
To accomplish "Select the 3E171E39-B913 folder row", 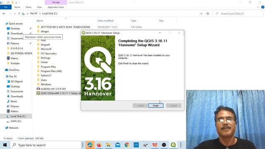I will [65, 27].
